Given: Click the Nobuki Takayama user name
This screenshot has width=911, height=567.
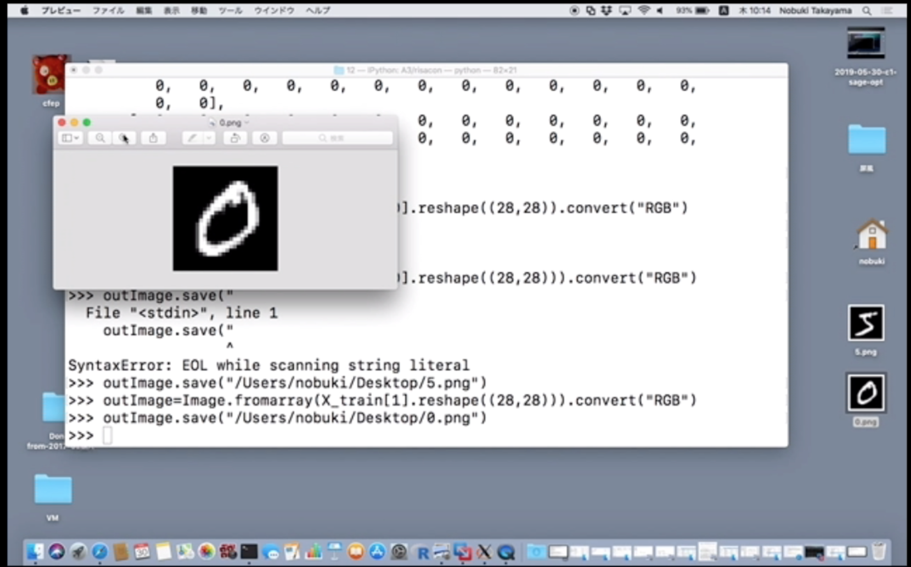Looking at the screenshot, I should click(815, 11).
